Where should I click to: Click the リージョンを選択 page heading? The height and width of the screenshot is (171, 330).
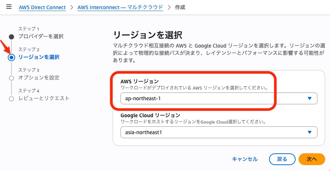147,35
